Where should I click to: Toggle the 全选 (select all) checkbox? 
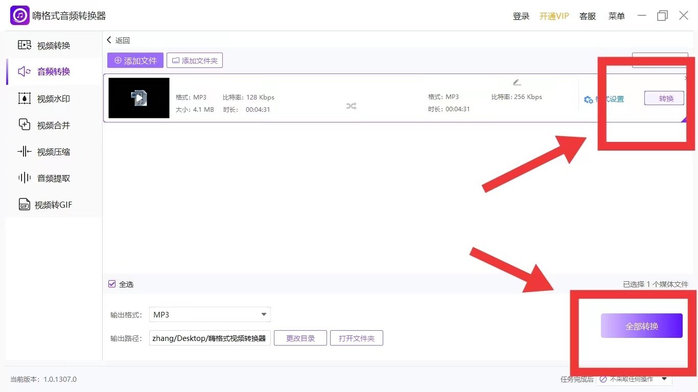pos(111,284)
